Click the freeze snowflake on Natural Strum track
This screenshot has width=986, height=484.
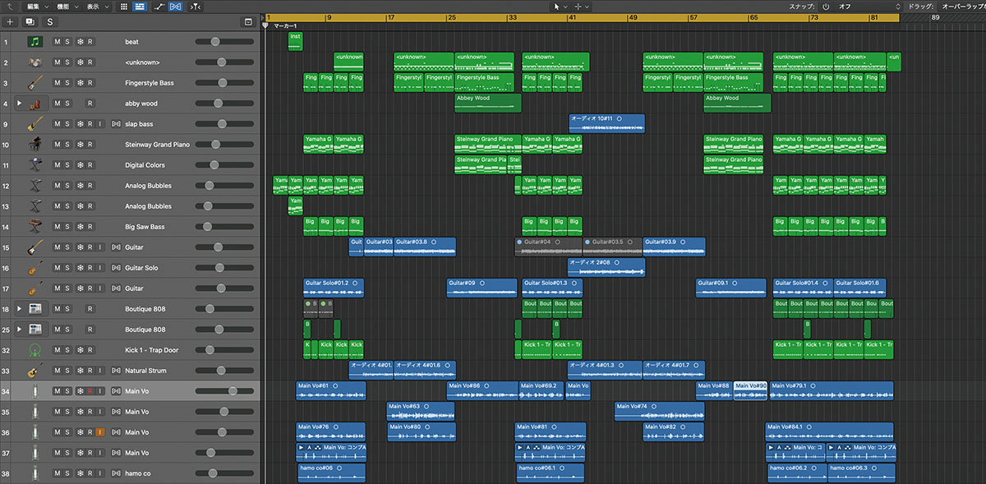pyautogui.click(x=80, y=371)
